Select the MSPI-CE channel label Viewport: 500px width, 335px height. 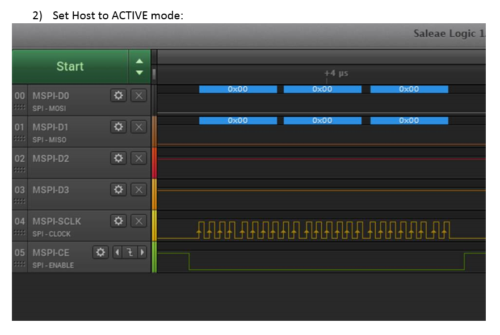click(x=51, y=252)
